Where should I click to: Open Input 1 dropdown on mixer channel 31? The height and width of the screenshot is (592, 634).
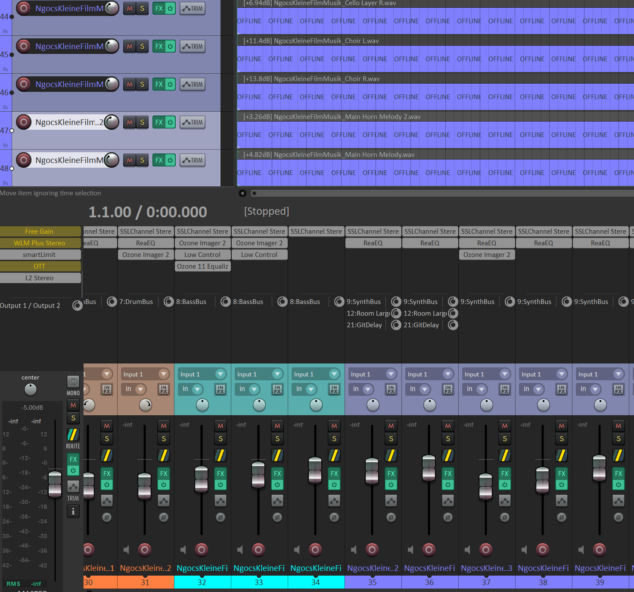click(145, 374)
